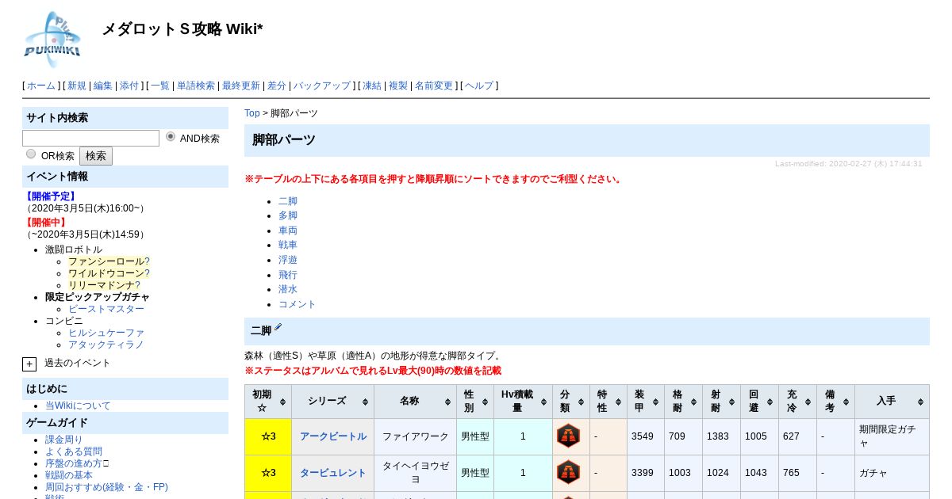The width and height of the screenshot is (952, 499).
Task: Open 単語検索 in the top menu
Action: pyautogui.click(x=196, y=86)
